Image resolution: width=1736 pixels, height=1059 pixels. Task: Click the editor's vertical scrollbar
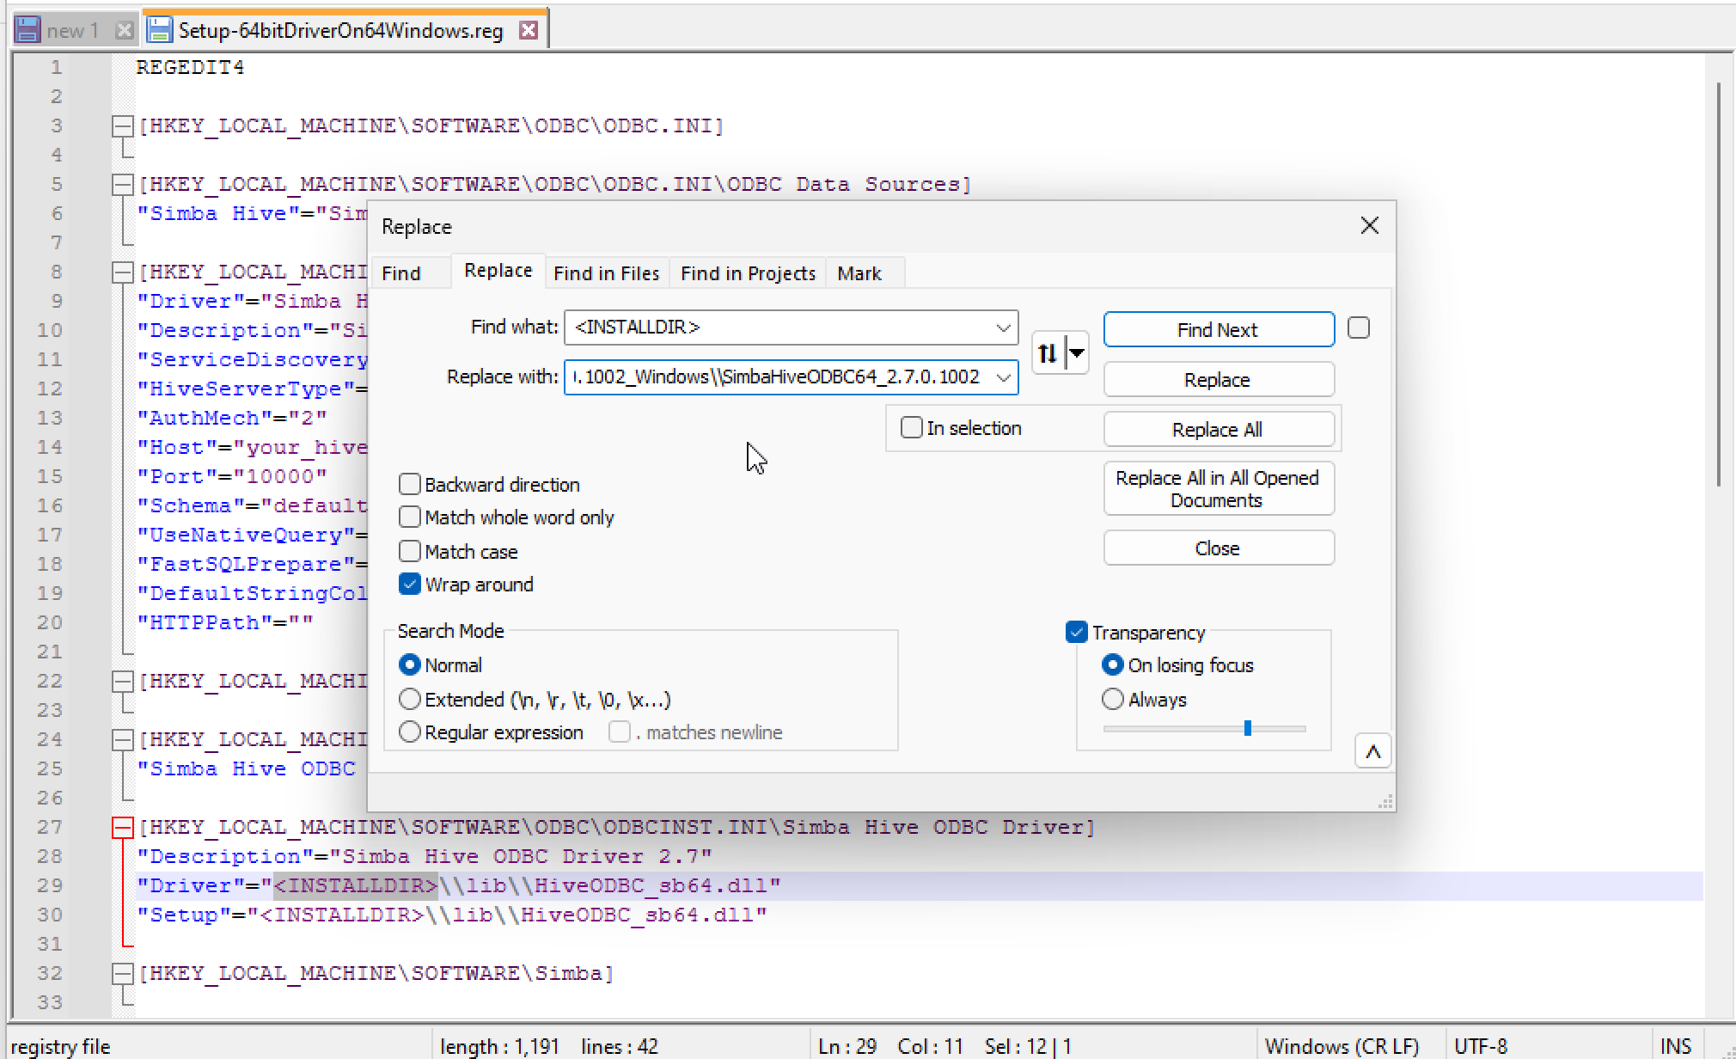point(1718,284)
